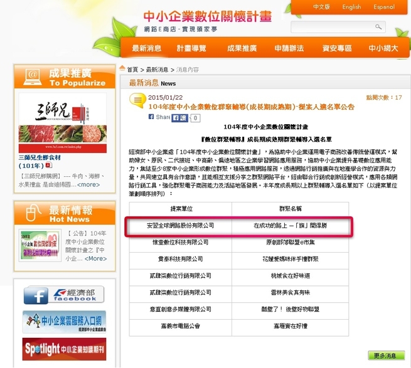Click the PDF icon beside 三師兄生鮮食材
This screenshot has width=411, height=368.
pyautogui.click(x=48, y=165)
